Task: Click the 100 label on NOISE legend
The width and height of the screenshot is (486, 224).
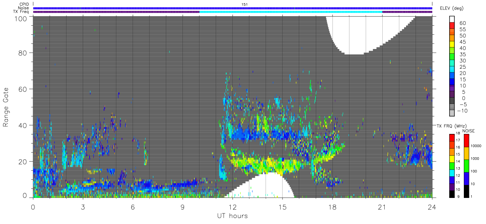Action: click(x=474, y=171)
